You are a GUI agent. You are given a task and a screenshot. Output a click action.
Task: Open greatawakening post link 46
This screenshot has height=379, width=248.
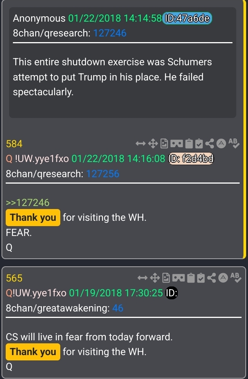[118, 308]
